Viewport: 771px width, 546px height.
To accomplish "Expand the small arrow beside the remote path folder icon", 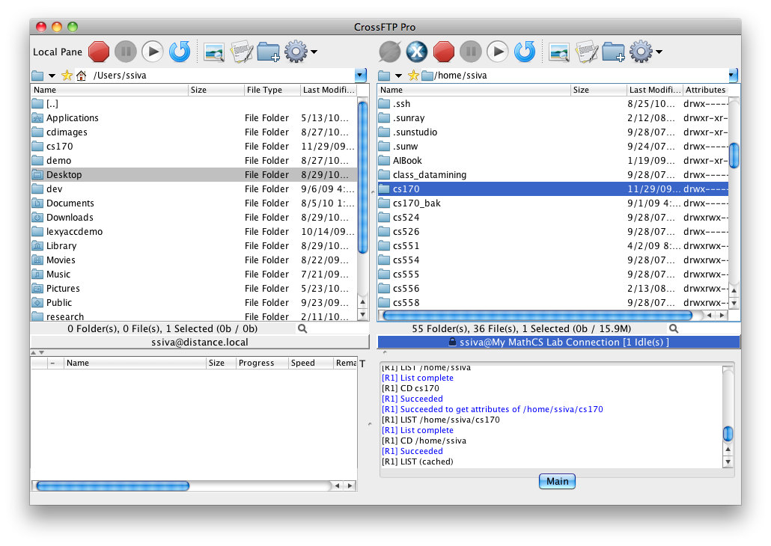I will 398,76.
